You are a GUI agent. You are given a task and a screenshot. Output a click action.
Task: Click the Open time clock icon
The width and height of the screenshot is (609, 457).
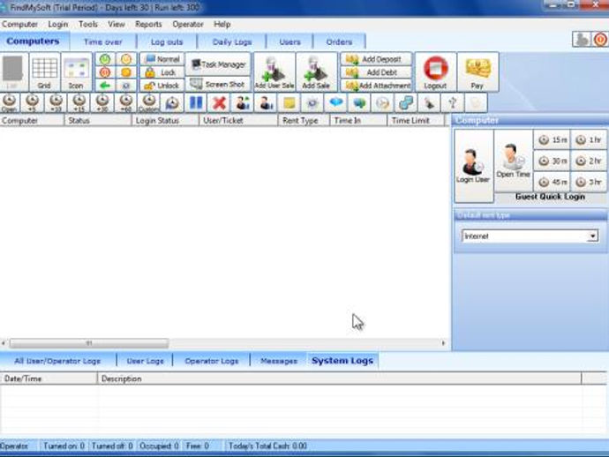[10, 103]
